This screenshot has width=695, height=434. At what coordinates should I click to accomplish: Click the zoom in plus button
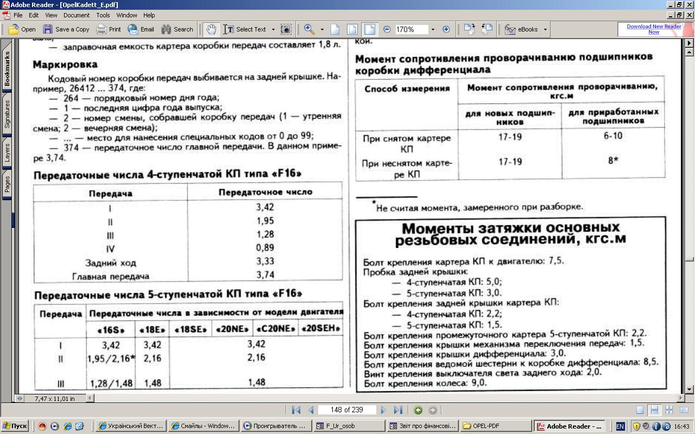click(446, 29)
